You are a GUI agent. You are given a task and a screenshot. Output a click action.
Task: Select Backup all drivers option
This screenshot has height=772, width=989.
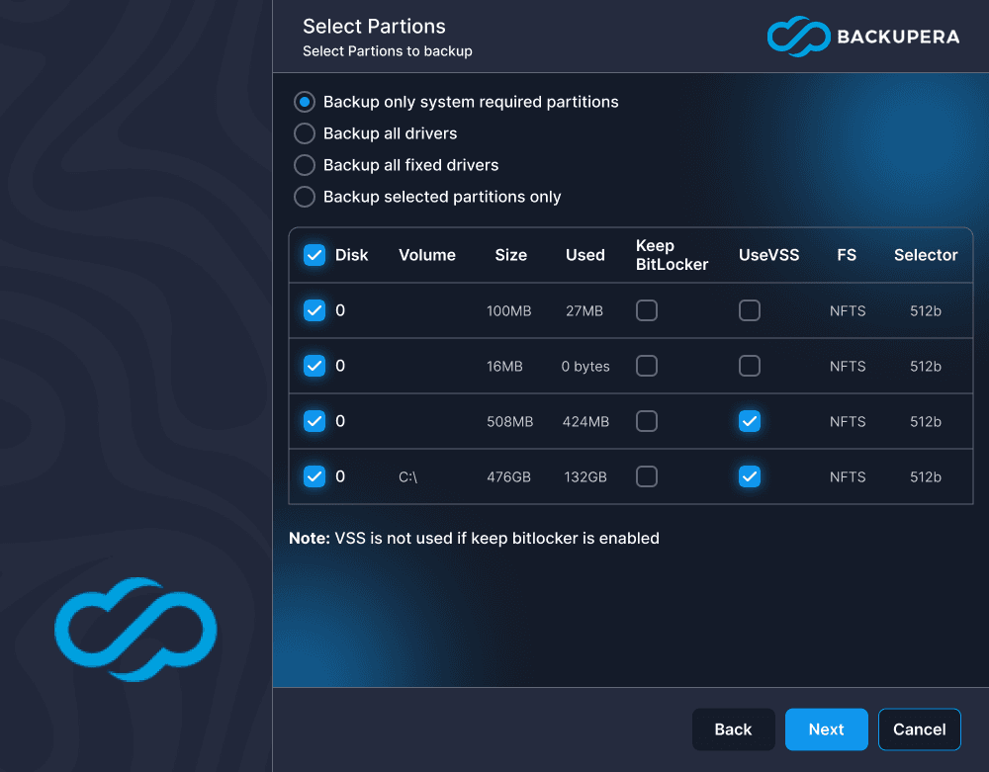[304, 133]
